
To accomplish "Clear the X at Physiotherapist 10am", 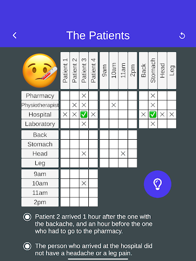I will coord(114,105).
